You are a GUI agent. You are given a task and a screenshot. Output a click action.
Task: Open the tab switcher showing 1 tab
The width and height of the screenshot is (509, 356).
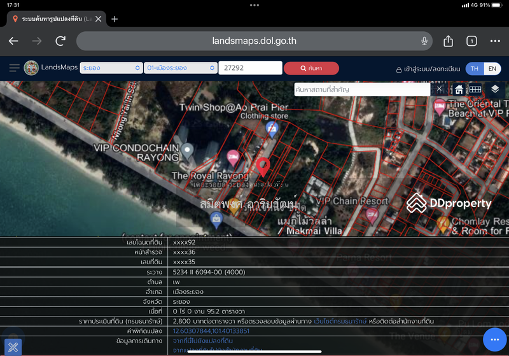(471, 41)
